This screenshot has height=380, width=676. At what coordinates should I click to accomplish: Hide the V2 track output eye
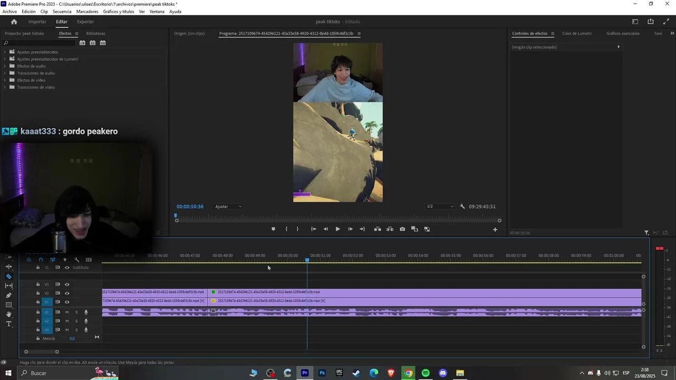[x=67, y=293]
